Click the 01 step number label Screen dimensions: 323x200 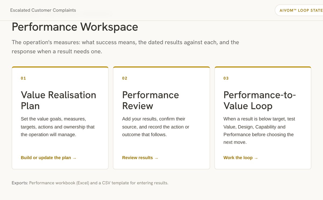pos(23,78)
